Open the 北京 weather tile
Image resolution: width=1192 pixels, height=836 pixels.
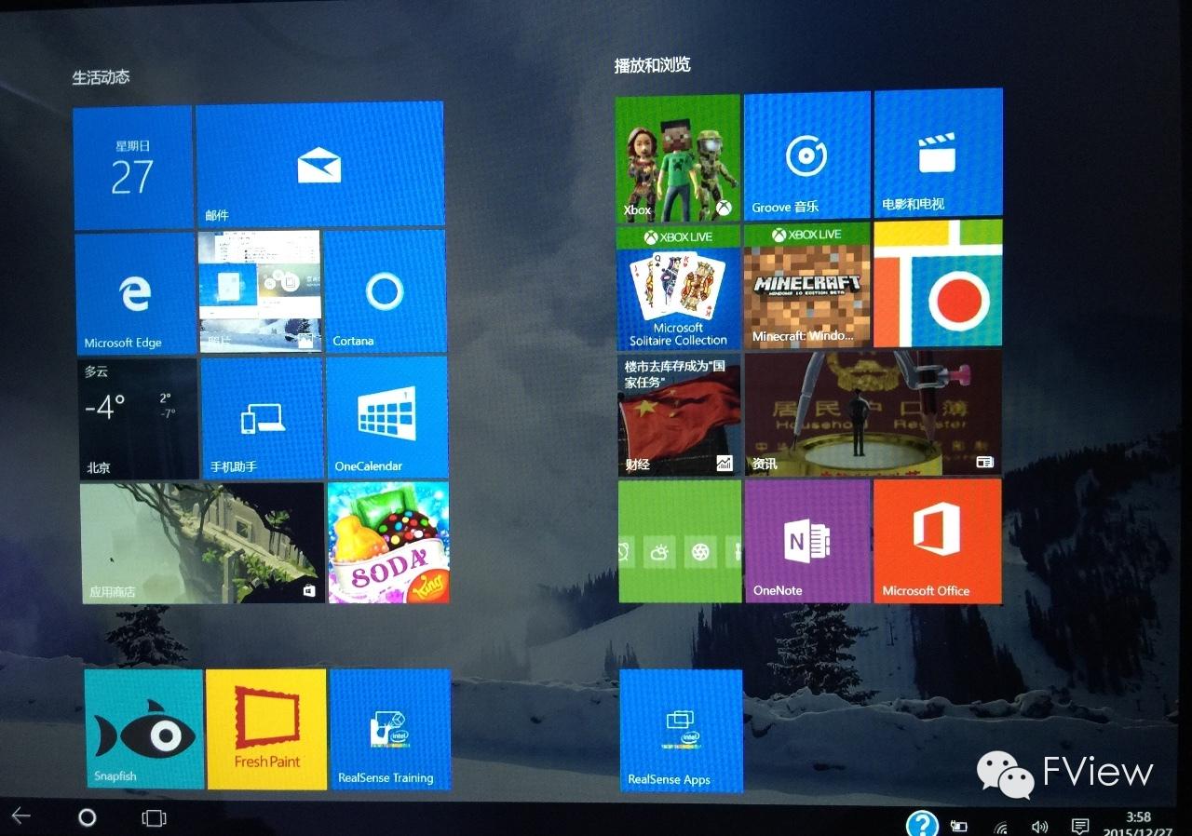[x=138, y=419]
